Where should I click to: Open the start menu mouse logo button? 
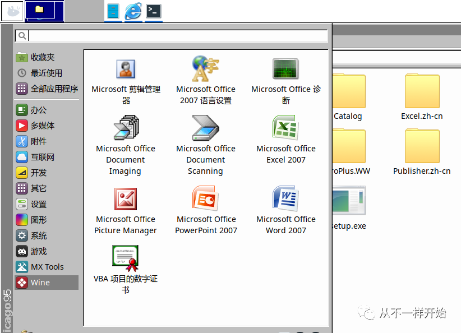click(12, 11)
